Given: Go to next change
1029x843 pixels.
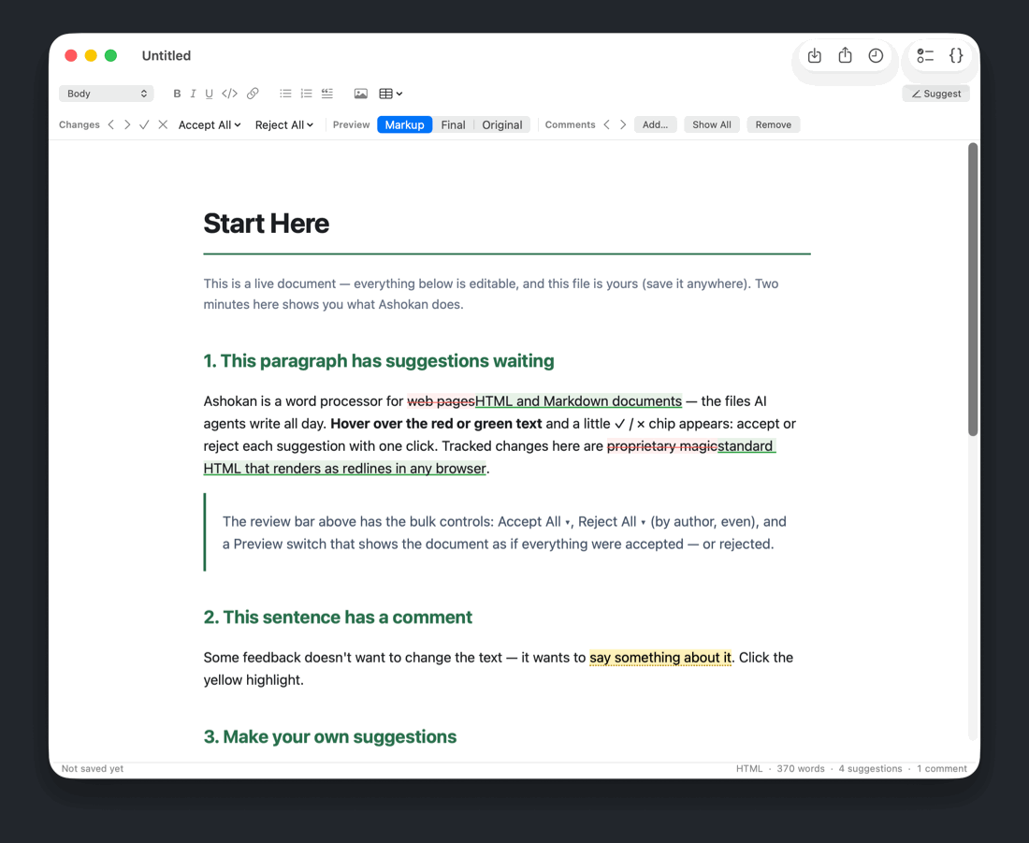Looking at the screenshot, I should click(x=127, y=124).
